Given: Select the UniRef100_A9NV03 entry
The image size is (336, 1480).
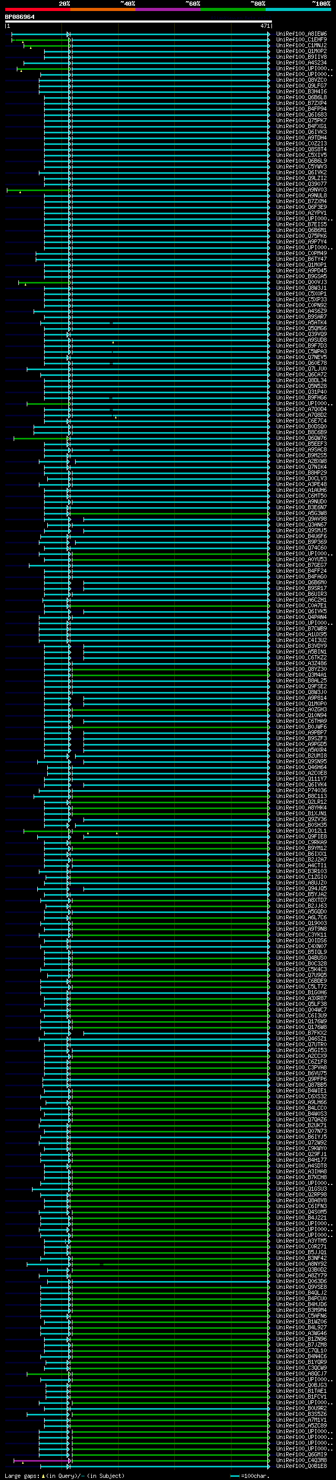Looking at the screenshot, I should coord(301,190).
